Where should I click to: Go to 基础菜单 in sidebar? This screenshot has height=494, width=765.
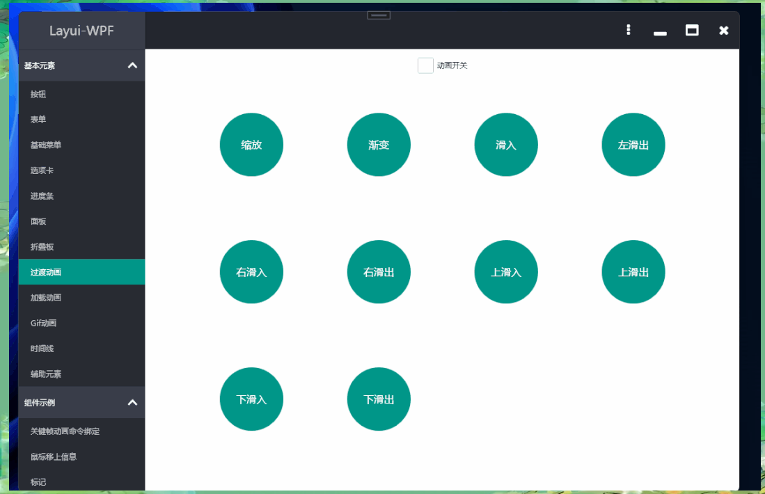coord(82,145)
